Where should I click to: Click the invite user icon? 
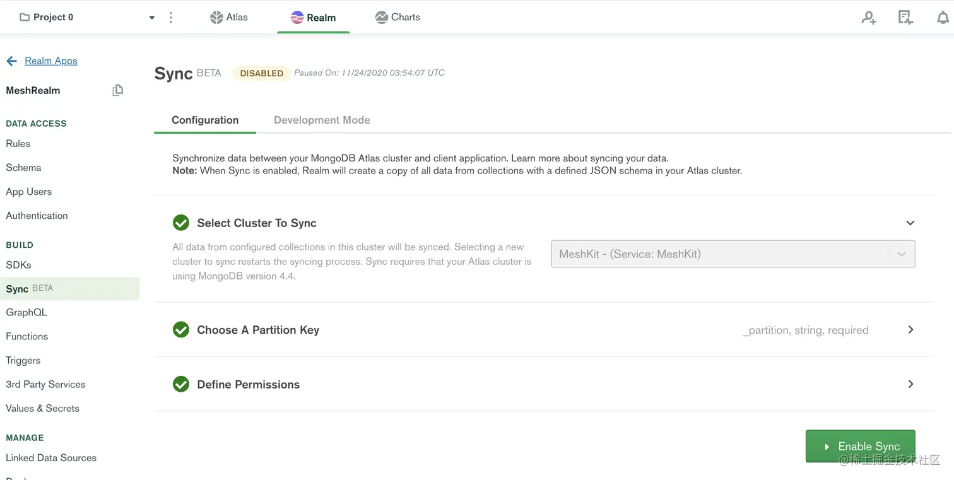869,18
